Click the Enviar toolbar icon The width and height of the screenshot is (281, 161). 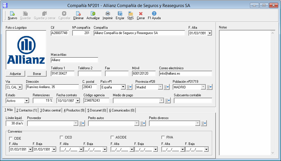click(120, 14)
